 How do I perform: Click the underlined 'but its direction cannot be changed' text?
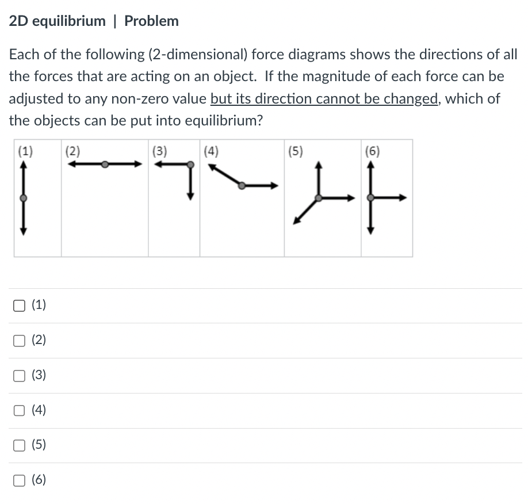pyautogui.click(x=324, y=99)
